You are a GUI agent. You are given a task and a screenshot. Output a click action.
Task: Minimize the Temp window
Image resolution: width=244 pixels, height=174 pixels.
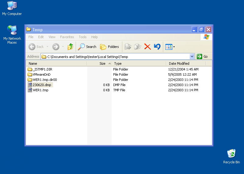[x=194, y=29]
